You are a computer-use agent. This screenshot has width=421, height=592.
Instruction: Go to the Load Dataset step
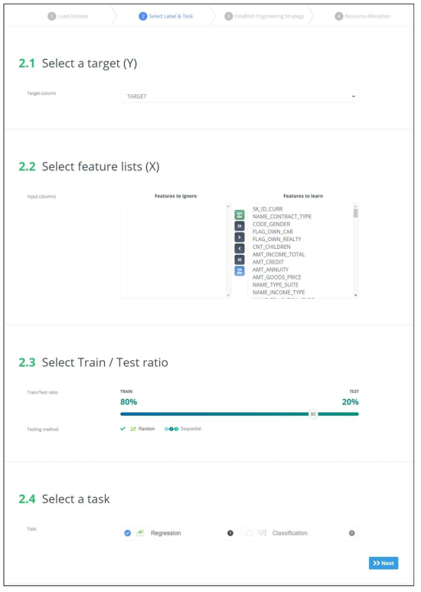point(68,16)
